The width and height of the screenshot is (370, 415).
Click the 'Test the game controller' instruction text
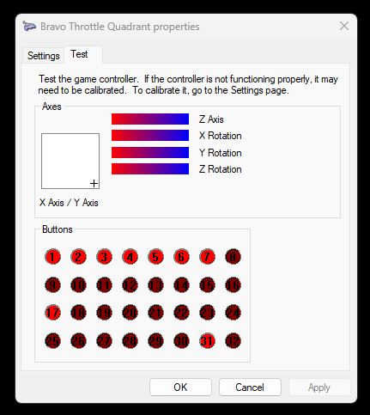tap(188, 84)
